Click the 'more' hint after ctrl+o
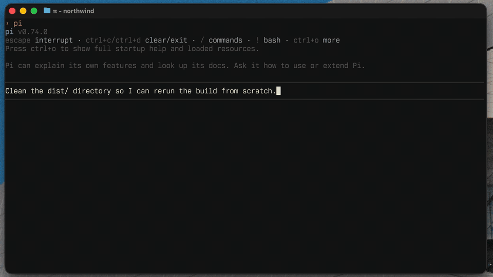The width and height of the screenshot is (493, 277). pyautogui.click(x=331, y=40)
